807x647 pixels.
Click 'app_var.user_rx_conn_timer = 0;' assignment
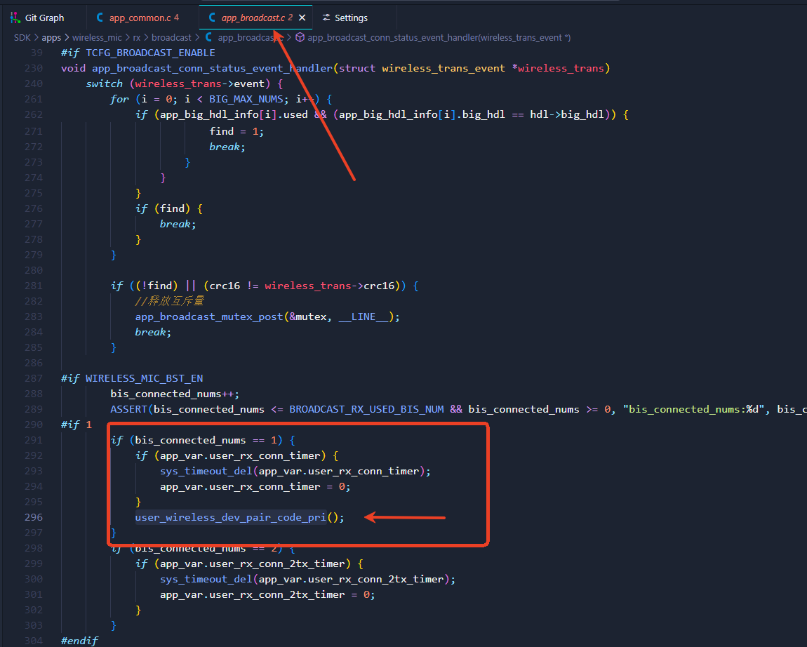pos(255,487)
